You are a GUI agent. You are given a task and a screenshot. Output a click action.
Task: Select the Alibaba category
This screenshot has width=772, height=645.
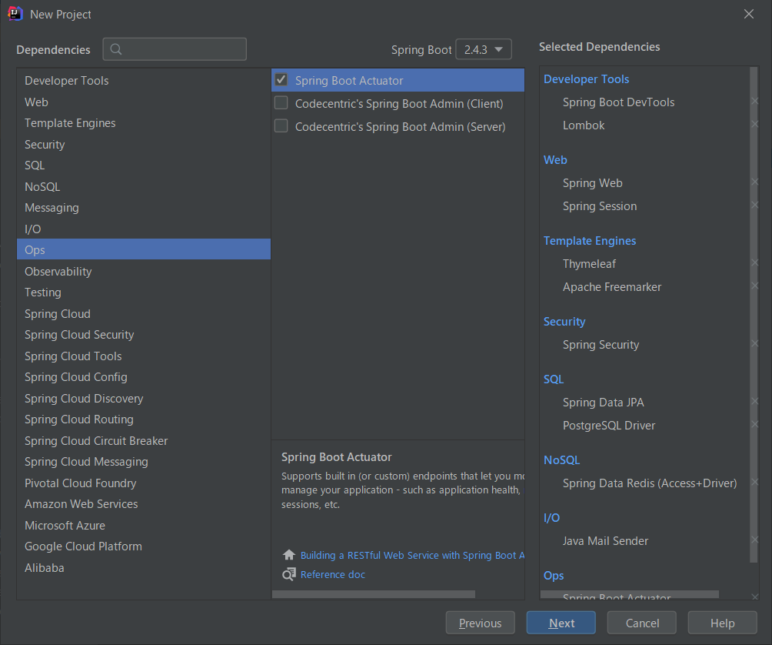pos(144,568)
